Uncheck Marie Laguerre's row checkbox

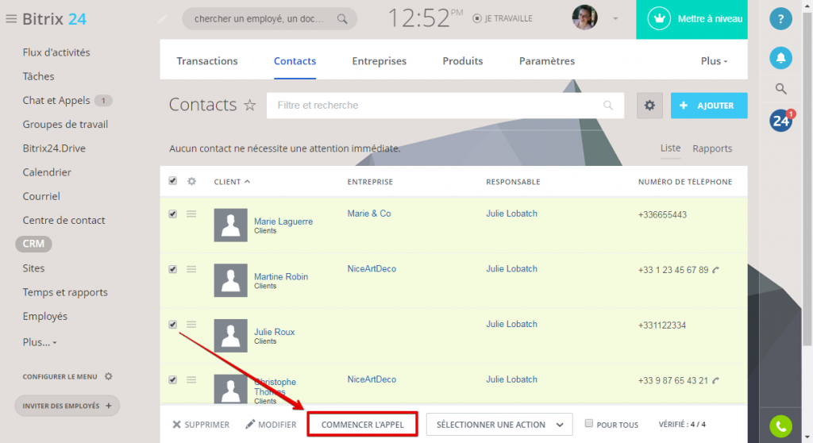172,214
